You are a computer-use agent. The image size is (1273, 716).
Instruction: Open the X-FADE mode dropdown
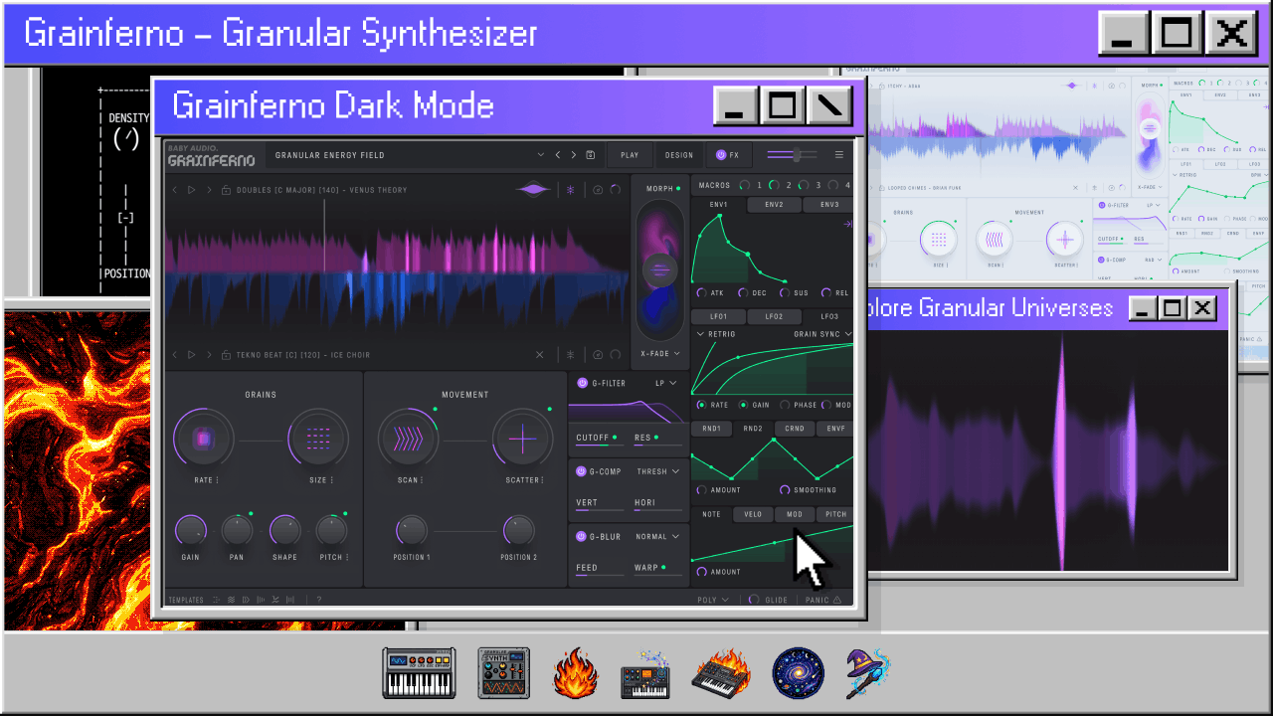click(660, 354)
